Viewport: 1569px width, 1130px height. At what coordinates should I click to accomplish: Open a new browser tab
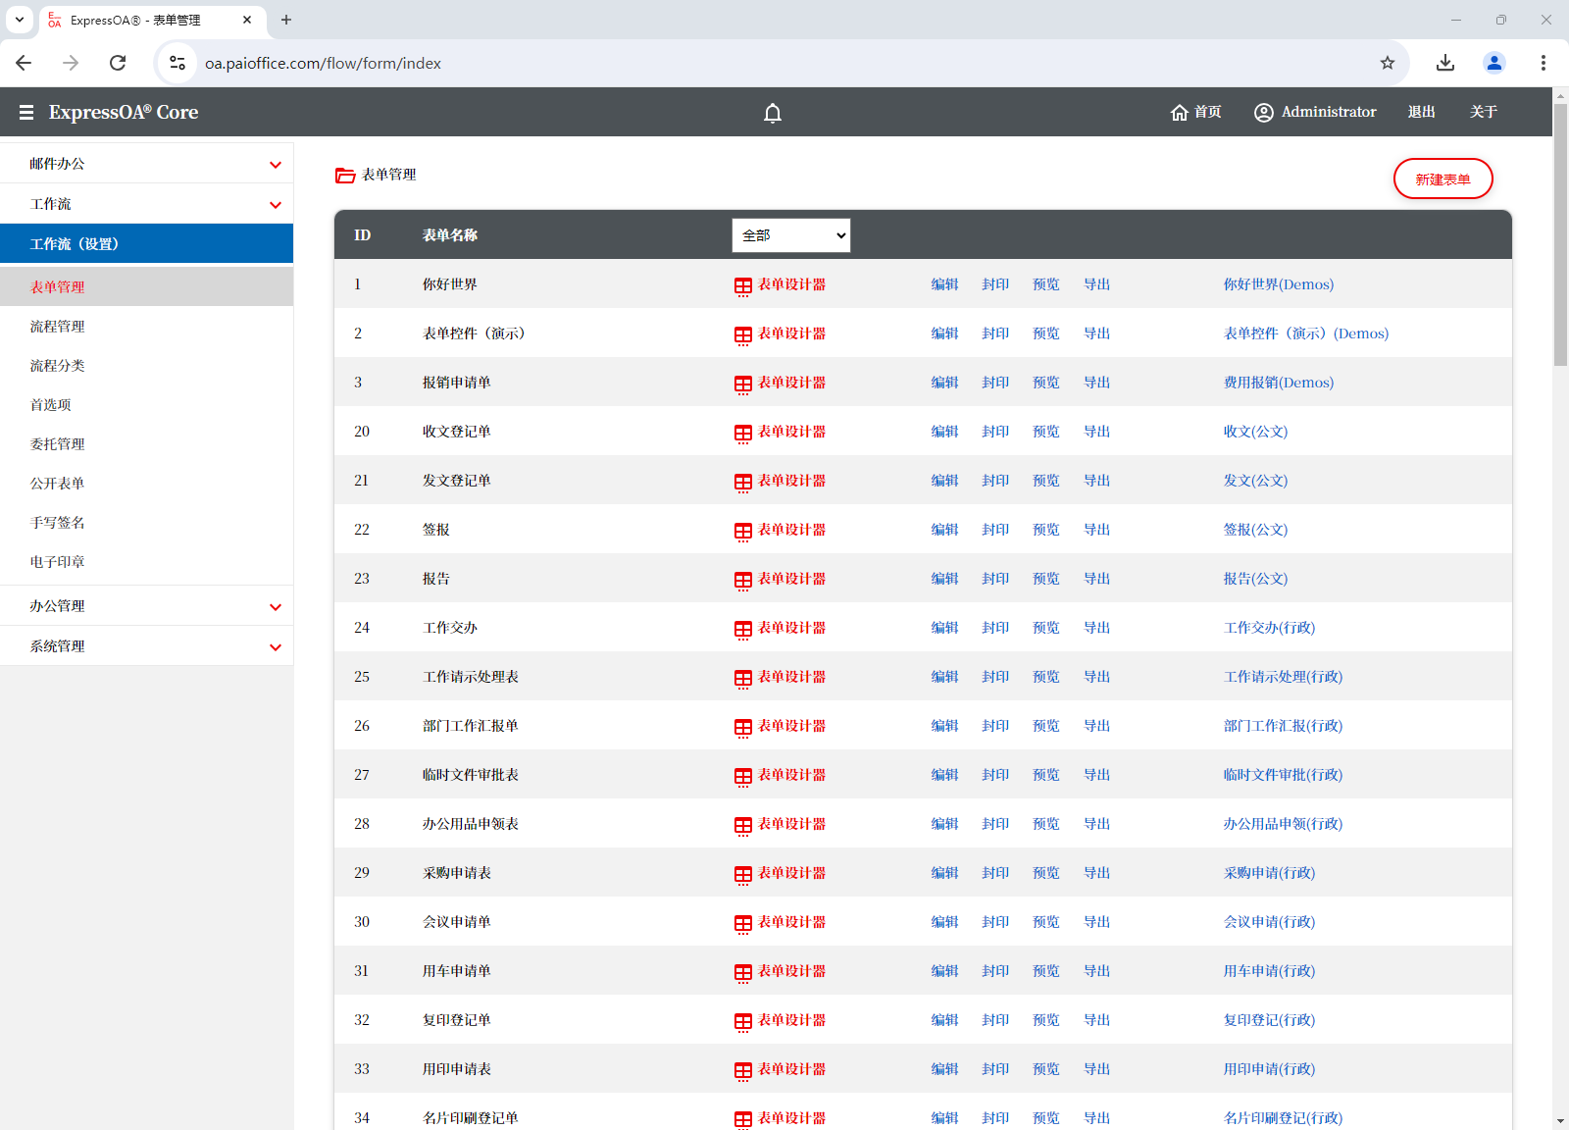[x=286, y=20]
